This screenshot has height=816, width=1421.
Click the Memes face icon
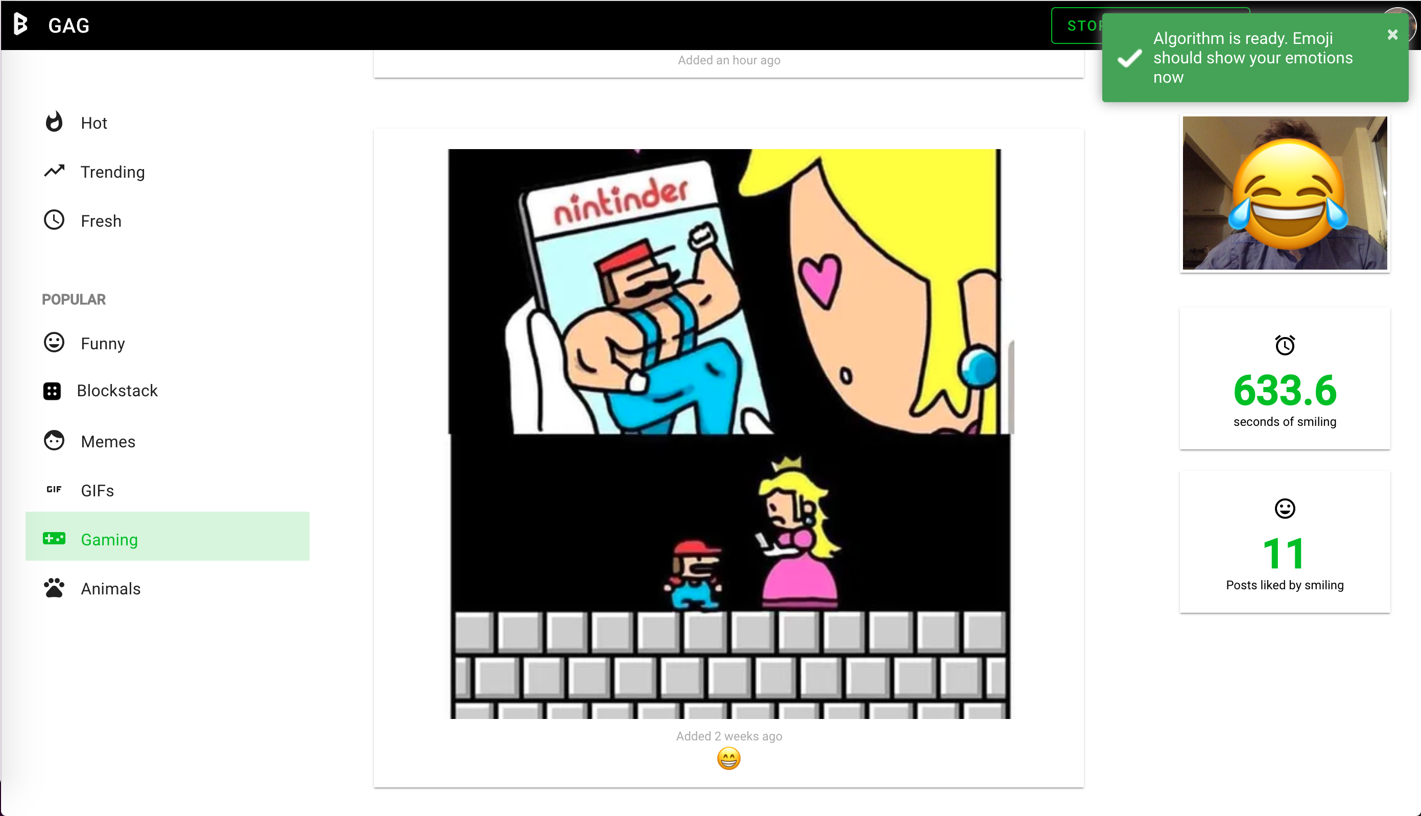pyautogui.click(x=54, y=441)
